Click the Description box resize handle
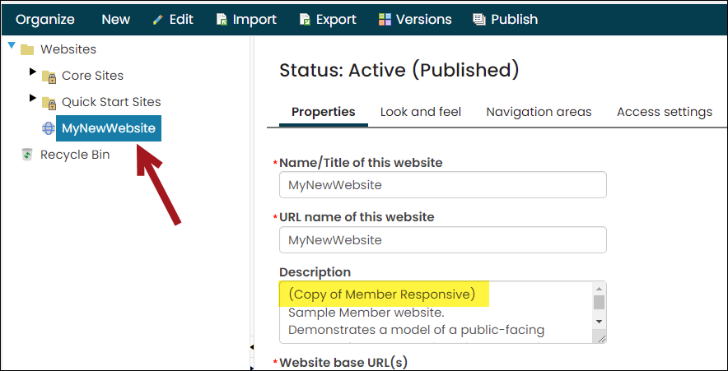This screenshot has width=728, height=371. (601, 339)
